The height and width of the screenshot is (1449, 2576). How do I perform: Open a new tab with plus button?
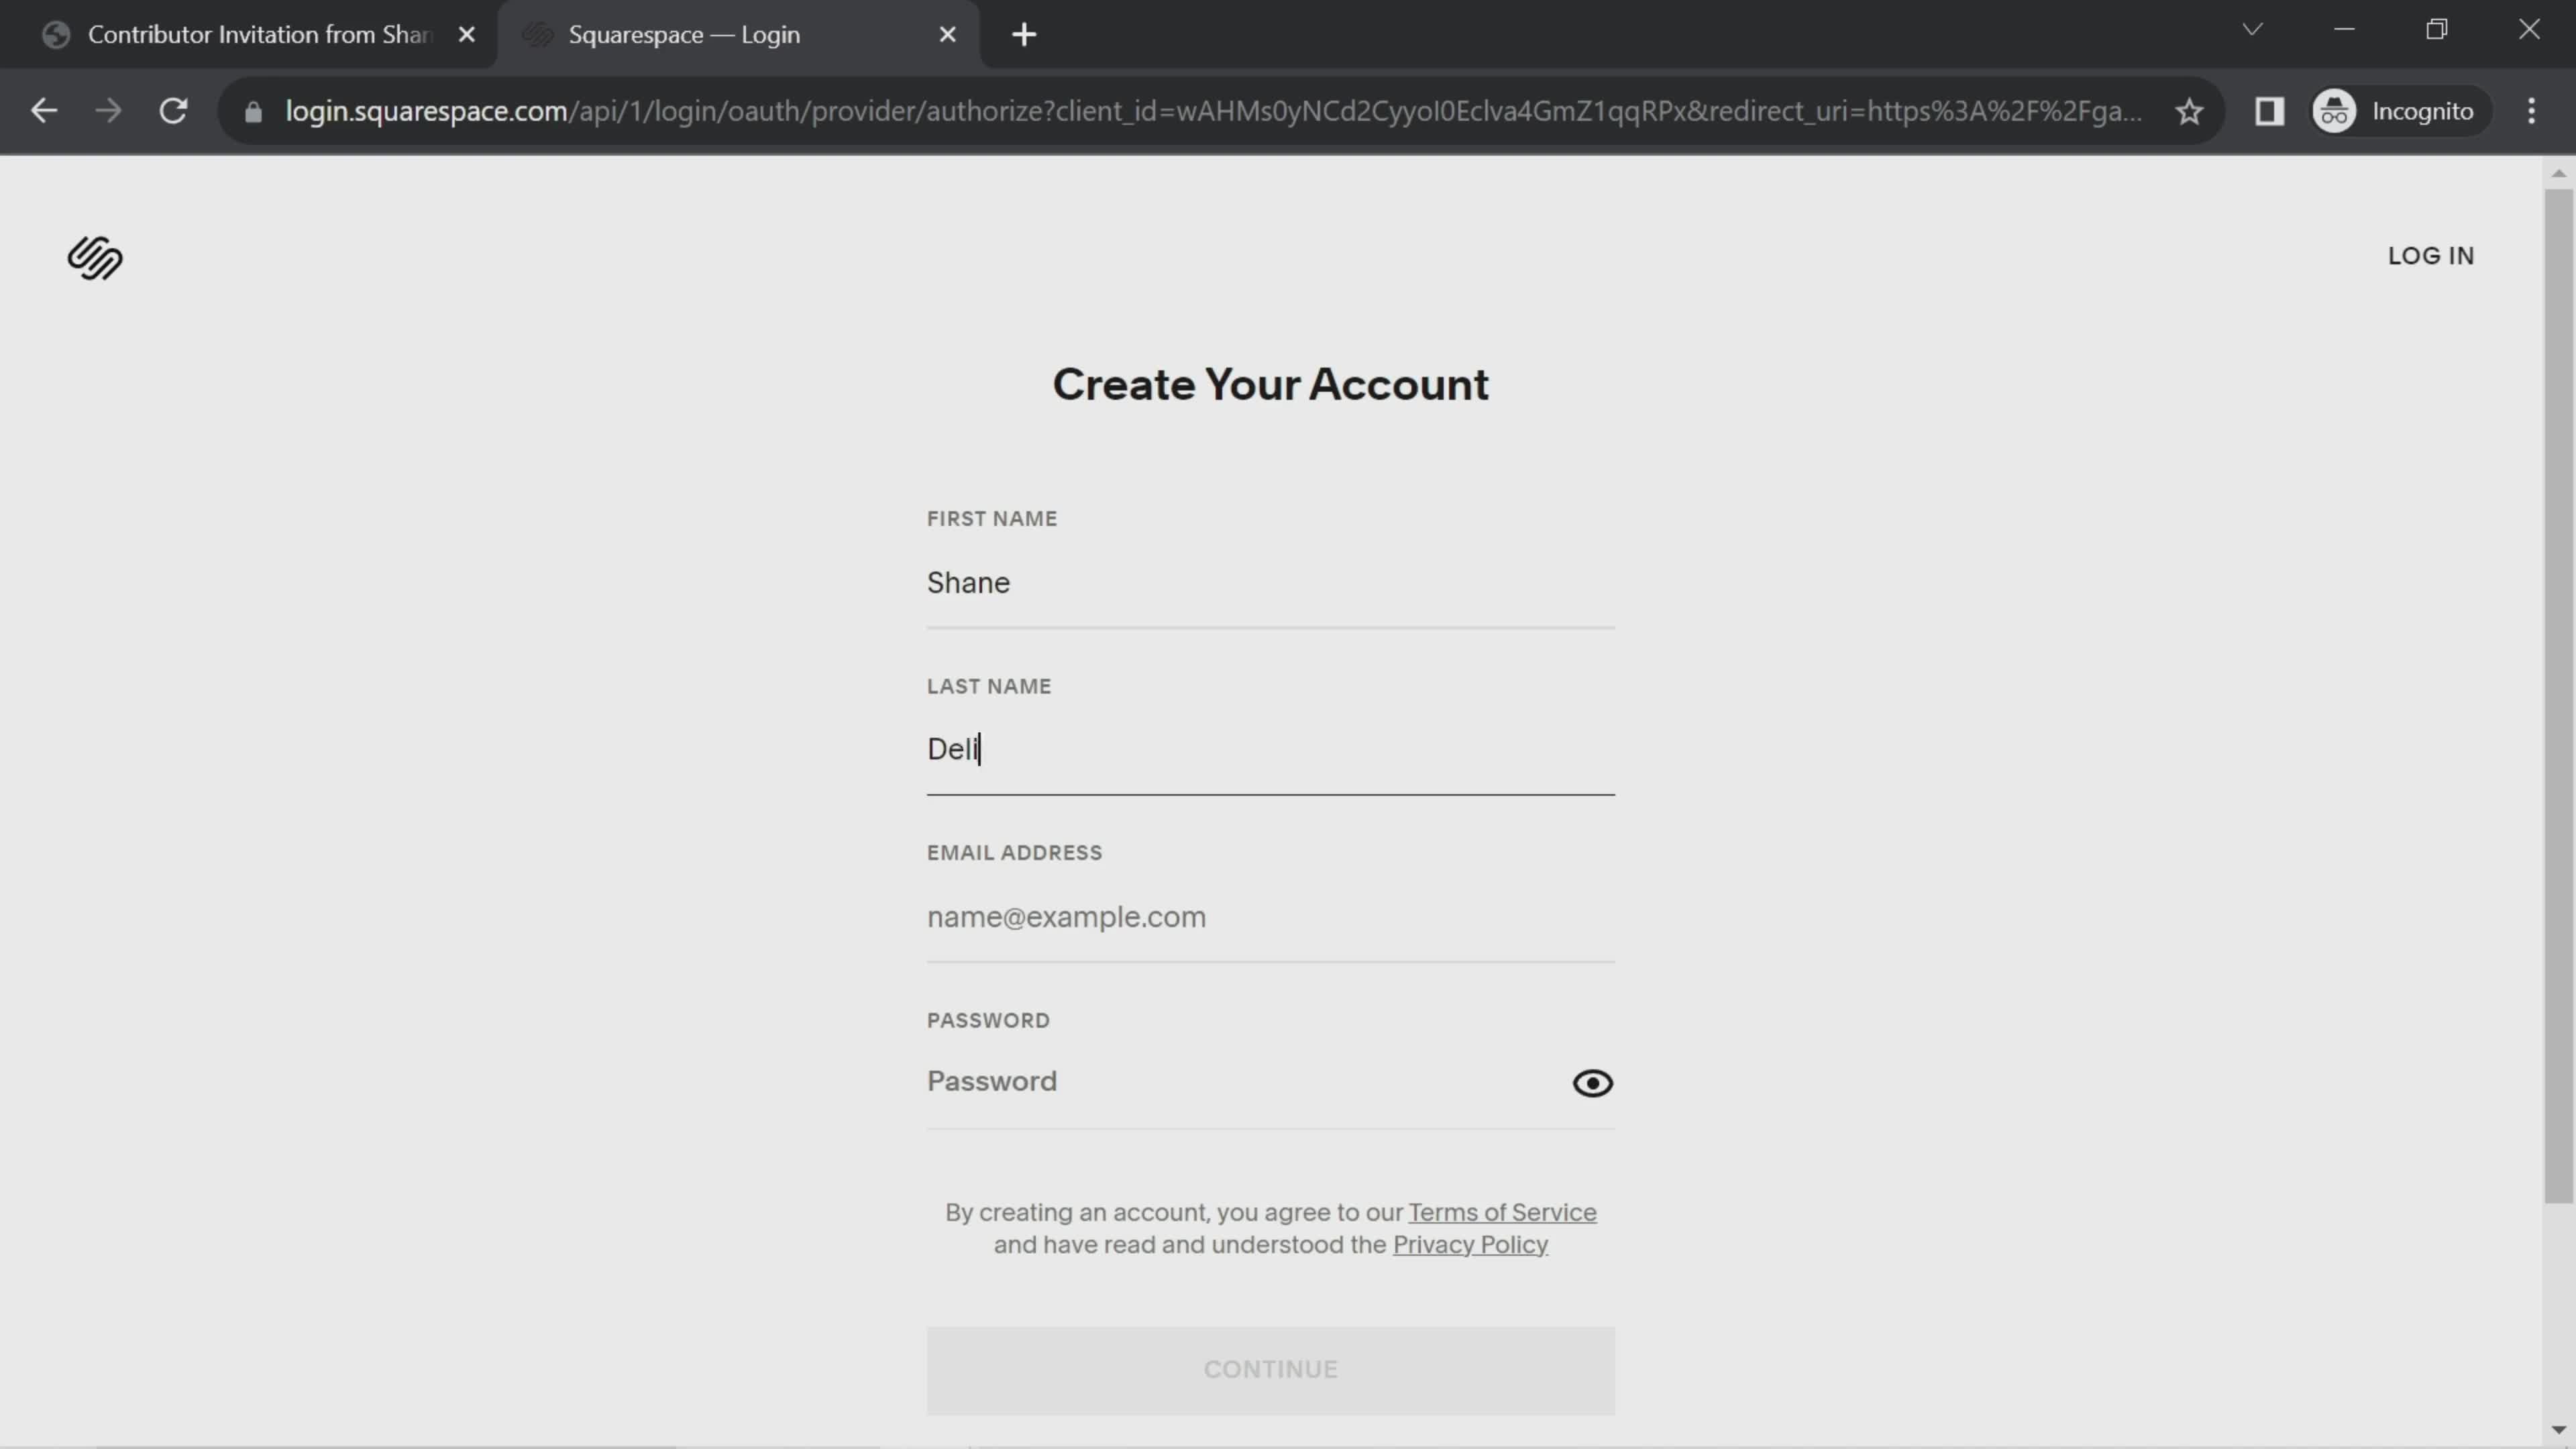(1024, 35)
